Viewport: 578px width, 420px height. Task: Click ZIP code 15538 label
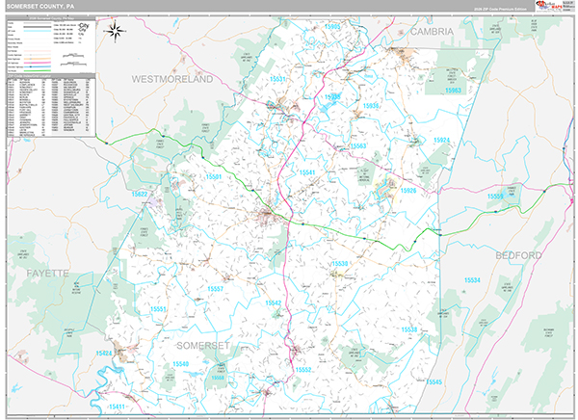[409, 329]
